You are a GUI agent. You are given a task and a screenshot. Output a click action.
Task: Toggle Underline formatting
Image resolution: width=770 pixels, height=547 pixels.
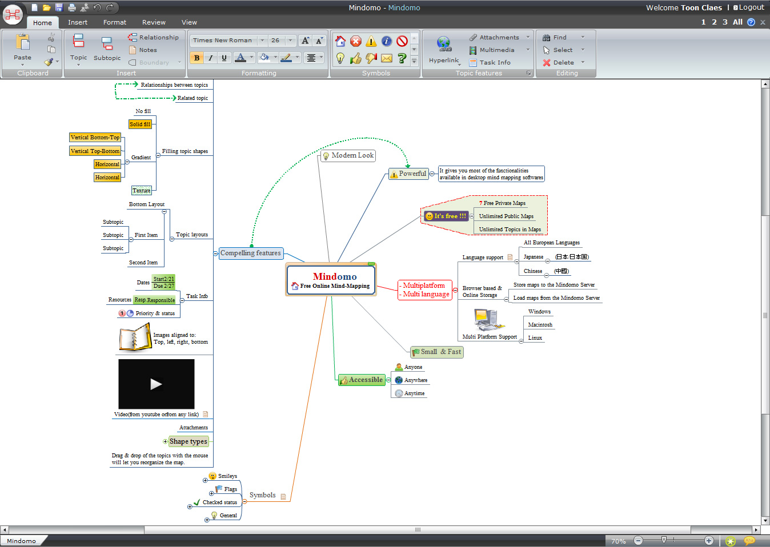(224, 58)
